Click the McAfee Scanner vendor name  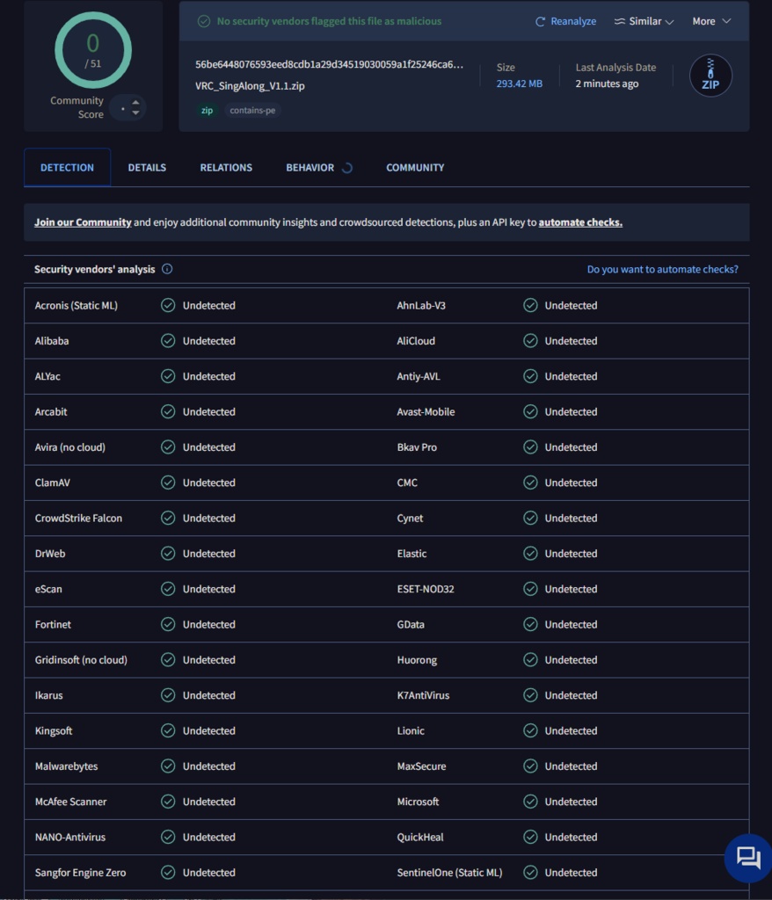click(x=70, y=802)
